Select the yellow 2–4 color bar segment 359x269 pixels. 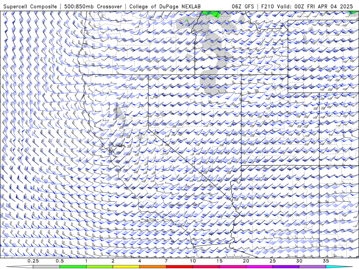(x=126, y=267)
